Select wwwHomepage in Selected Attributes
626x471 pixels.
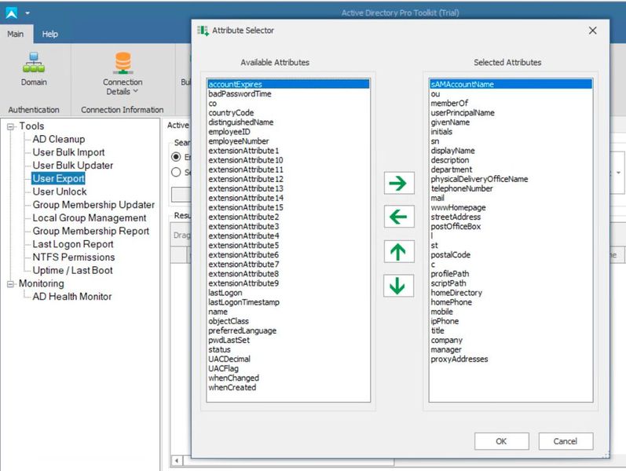coord(459,207)
